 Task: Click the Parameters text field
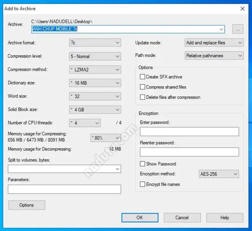[64, 189]
